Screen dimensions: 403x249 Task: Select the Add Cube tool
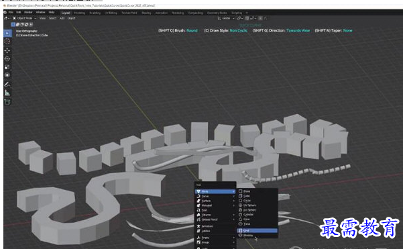coord(7,102)
